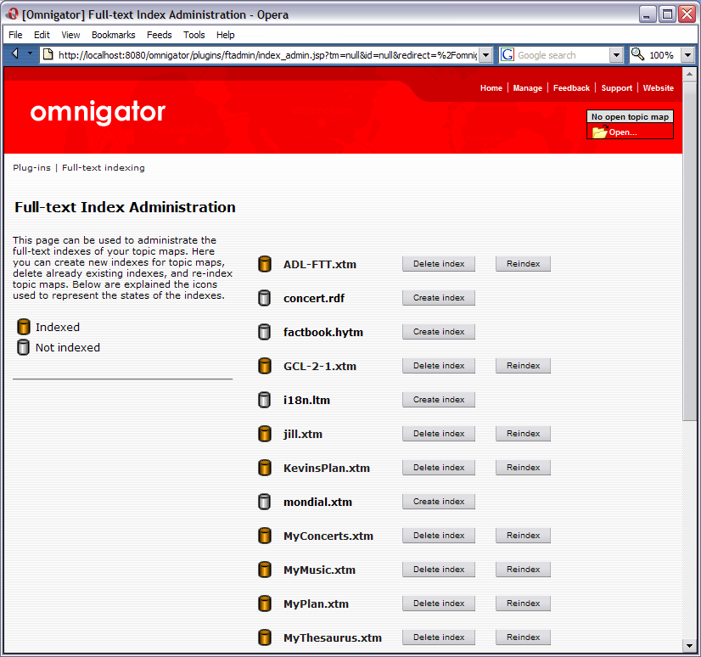Expand the address bar URL dropdown
Screen dimensions: 701x657
click(485, 55)
